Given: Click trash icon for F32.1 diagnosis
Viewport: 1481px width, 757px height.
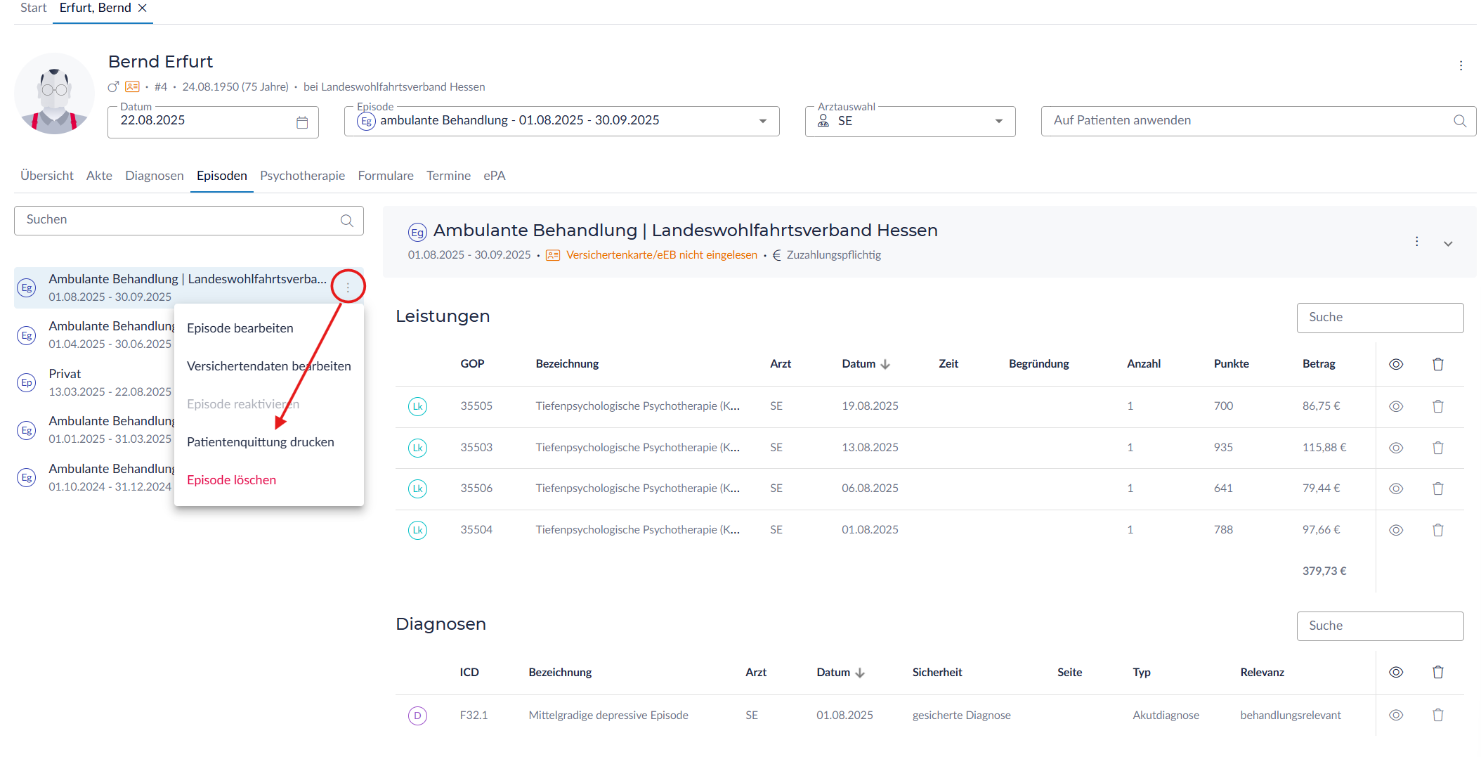Looking at the screenshot, I should point(1437,715).
